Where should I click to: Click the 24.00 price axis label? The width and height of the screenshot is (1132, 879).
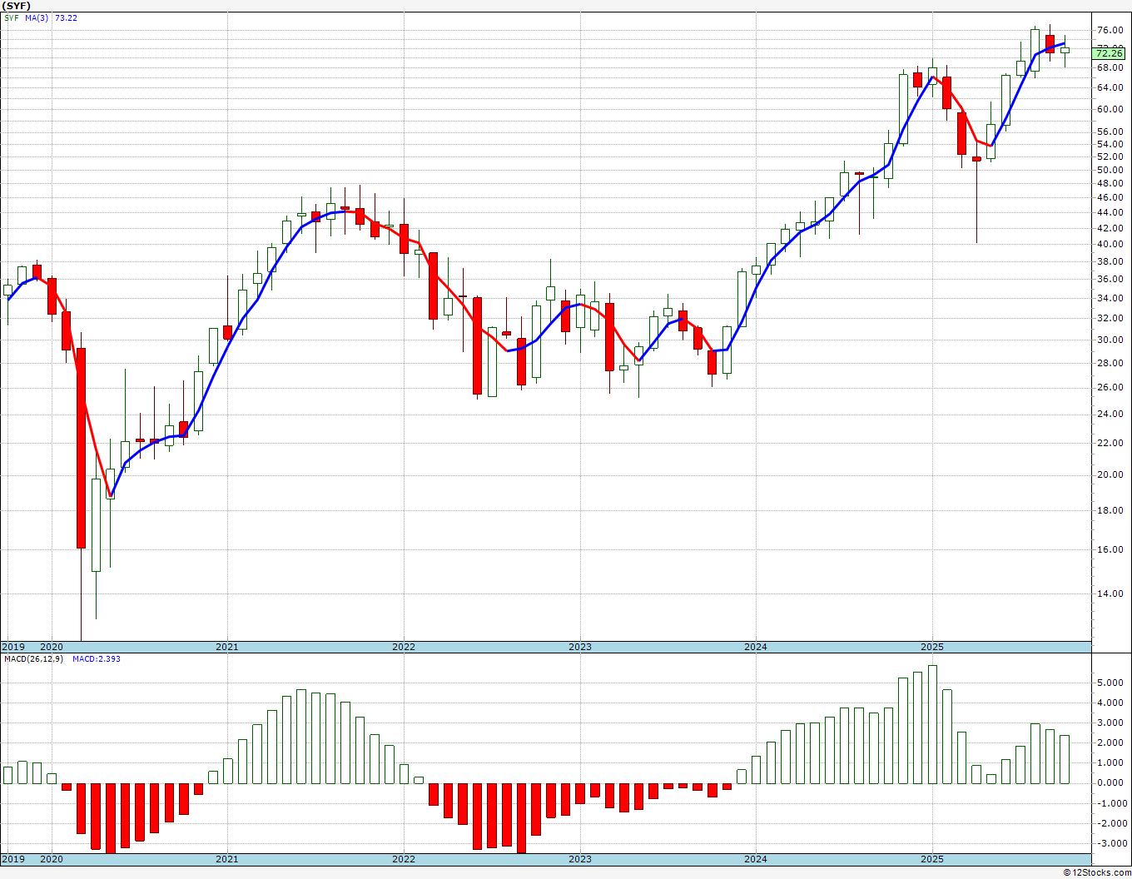[x=1110, y=414]
